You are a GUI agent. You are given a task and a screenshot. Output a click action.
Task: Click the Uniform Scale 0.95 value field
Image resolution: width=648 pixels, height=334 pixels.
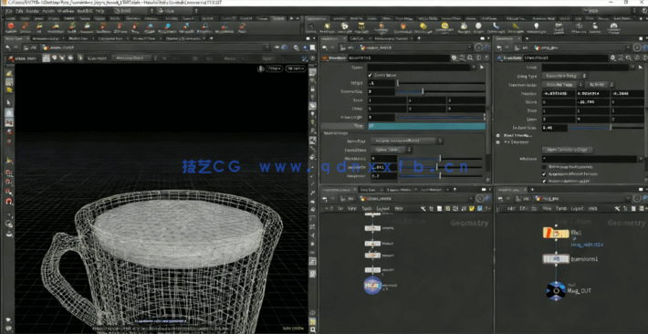tap(554, 128)
